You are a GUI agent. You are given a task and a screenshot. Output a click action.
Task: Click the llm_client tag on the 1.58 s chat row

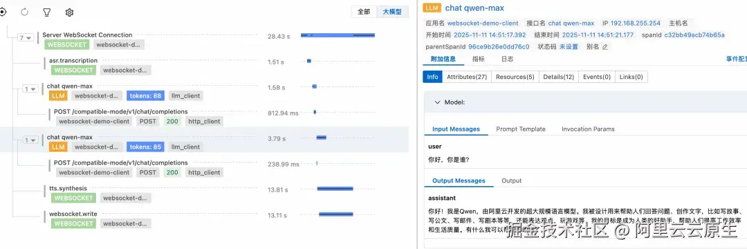pos(185,95)
